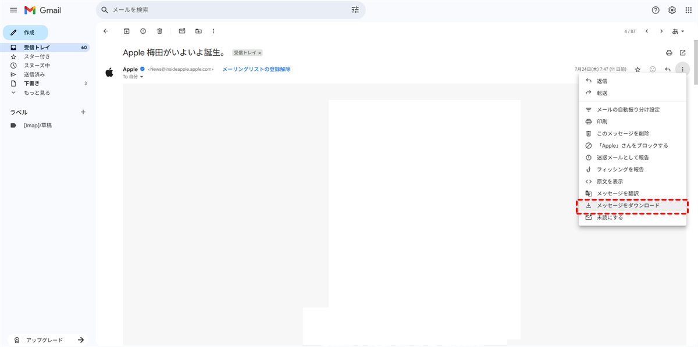Add an emoji reaction
Screen dimensions: 698x347
coord(653,69)
